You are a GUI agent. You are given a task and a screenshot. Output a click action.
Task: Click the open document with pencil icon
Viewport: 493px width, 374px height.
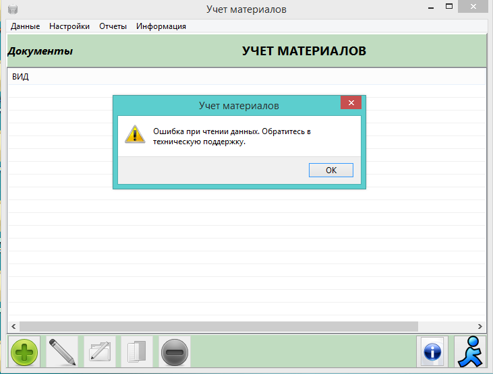[99, 352]
